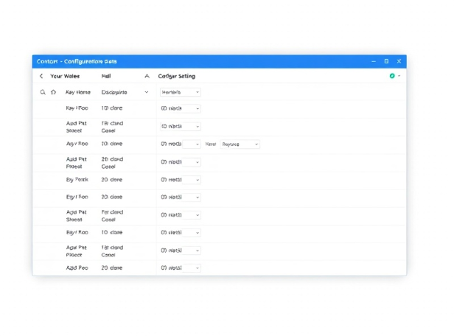Screen dimensions: 454x336
Task: Open the setting dropdown in Agy Foo row
Action: 181,144
